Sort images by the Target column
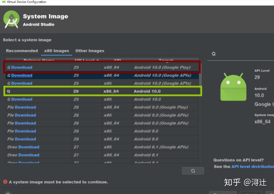The image size is (274, 194). (166, 60)
